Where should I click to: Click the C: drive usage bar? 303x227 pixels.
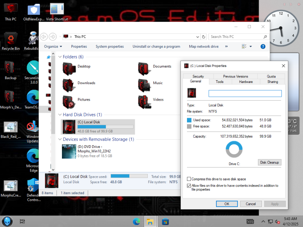pyautogui.click(x=105, y=127)
